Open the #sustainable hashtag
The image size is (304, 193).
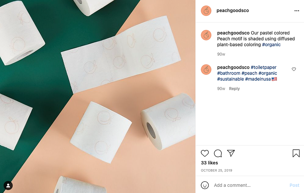point(231,79)
